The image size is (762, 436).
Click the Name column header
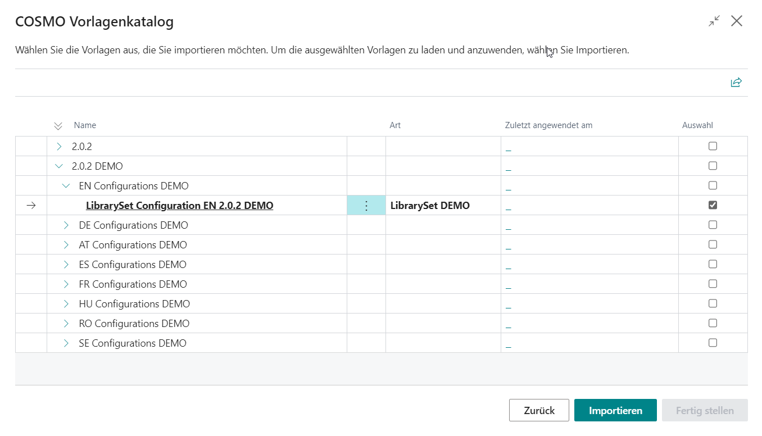[85, 125]
